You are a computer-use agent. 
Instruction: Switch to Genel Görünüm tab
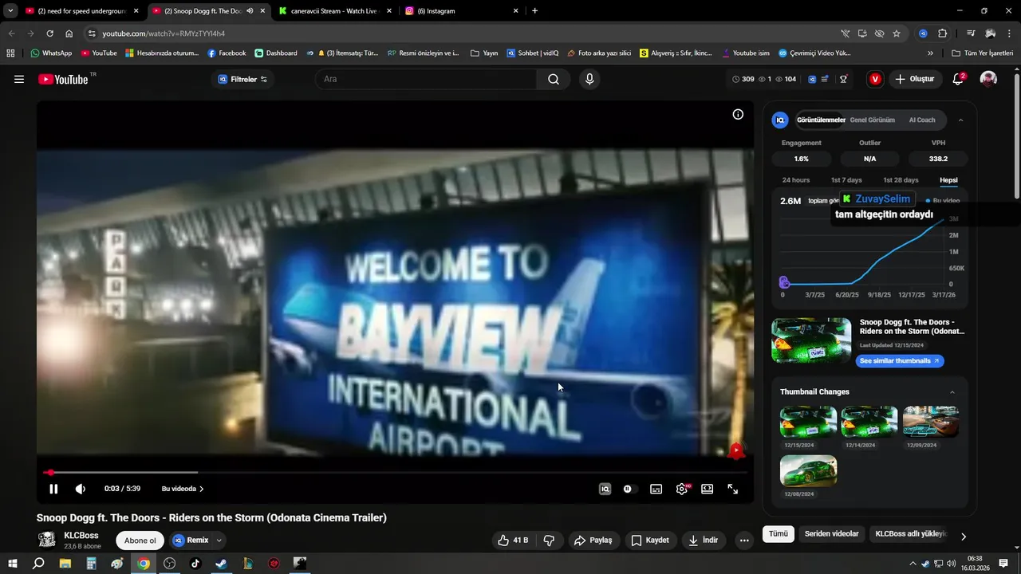coord(872,120)
